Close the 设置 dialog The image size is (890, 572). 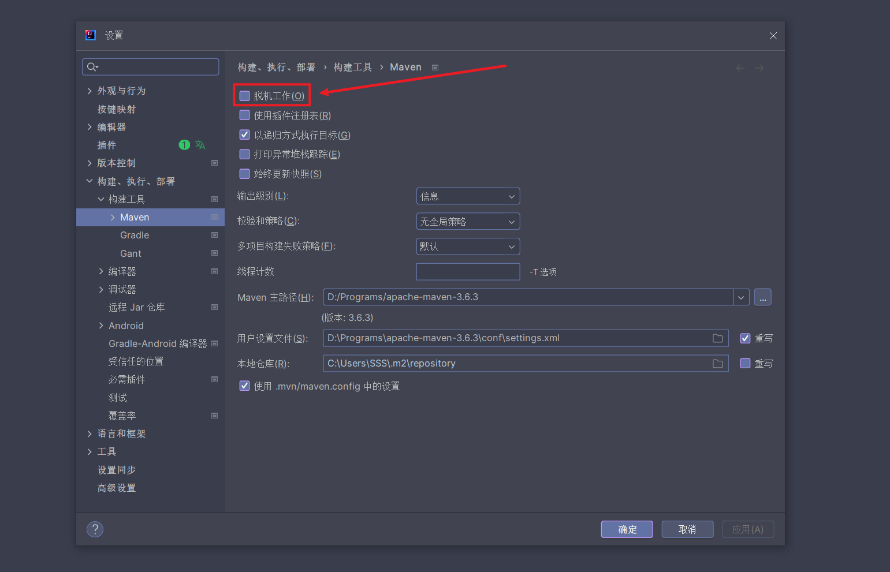773,36
